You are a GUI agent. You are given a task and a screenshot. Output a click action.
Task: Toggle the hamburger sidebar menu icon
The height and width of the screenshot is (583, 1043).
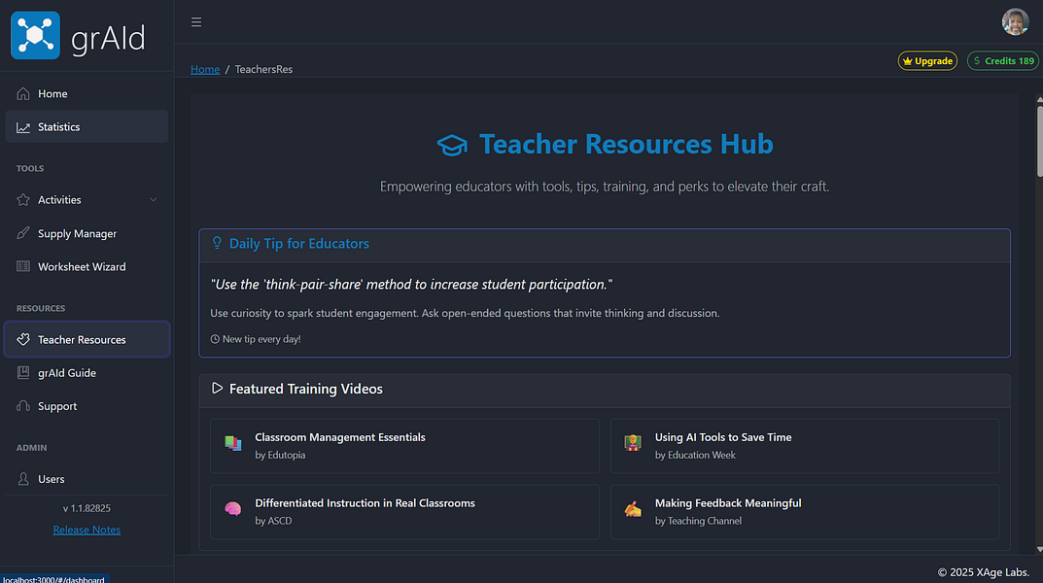pos(196,22)
